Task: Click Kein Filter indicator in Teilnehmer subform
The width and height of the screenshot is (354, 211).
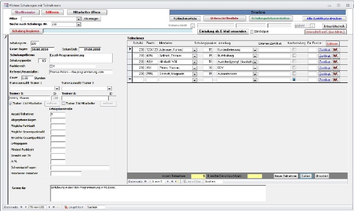Action: 192,181
